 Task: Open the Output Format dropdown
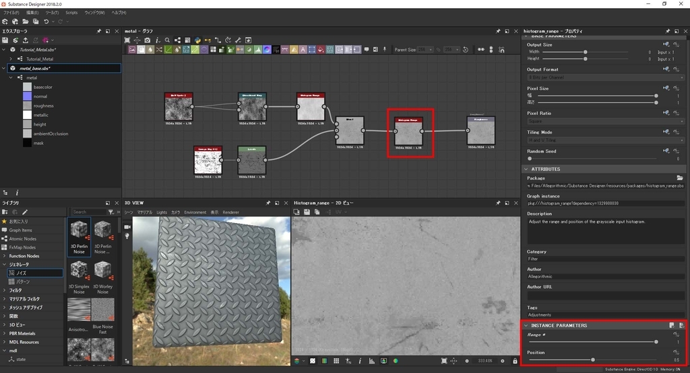606,78
